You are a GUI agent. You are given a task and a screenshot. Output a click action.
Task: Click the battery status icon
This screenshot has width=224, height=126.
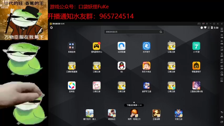coord(212,27)
